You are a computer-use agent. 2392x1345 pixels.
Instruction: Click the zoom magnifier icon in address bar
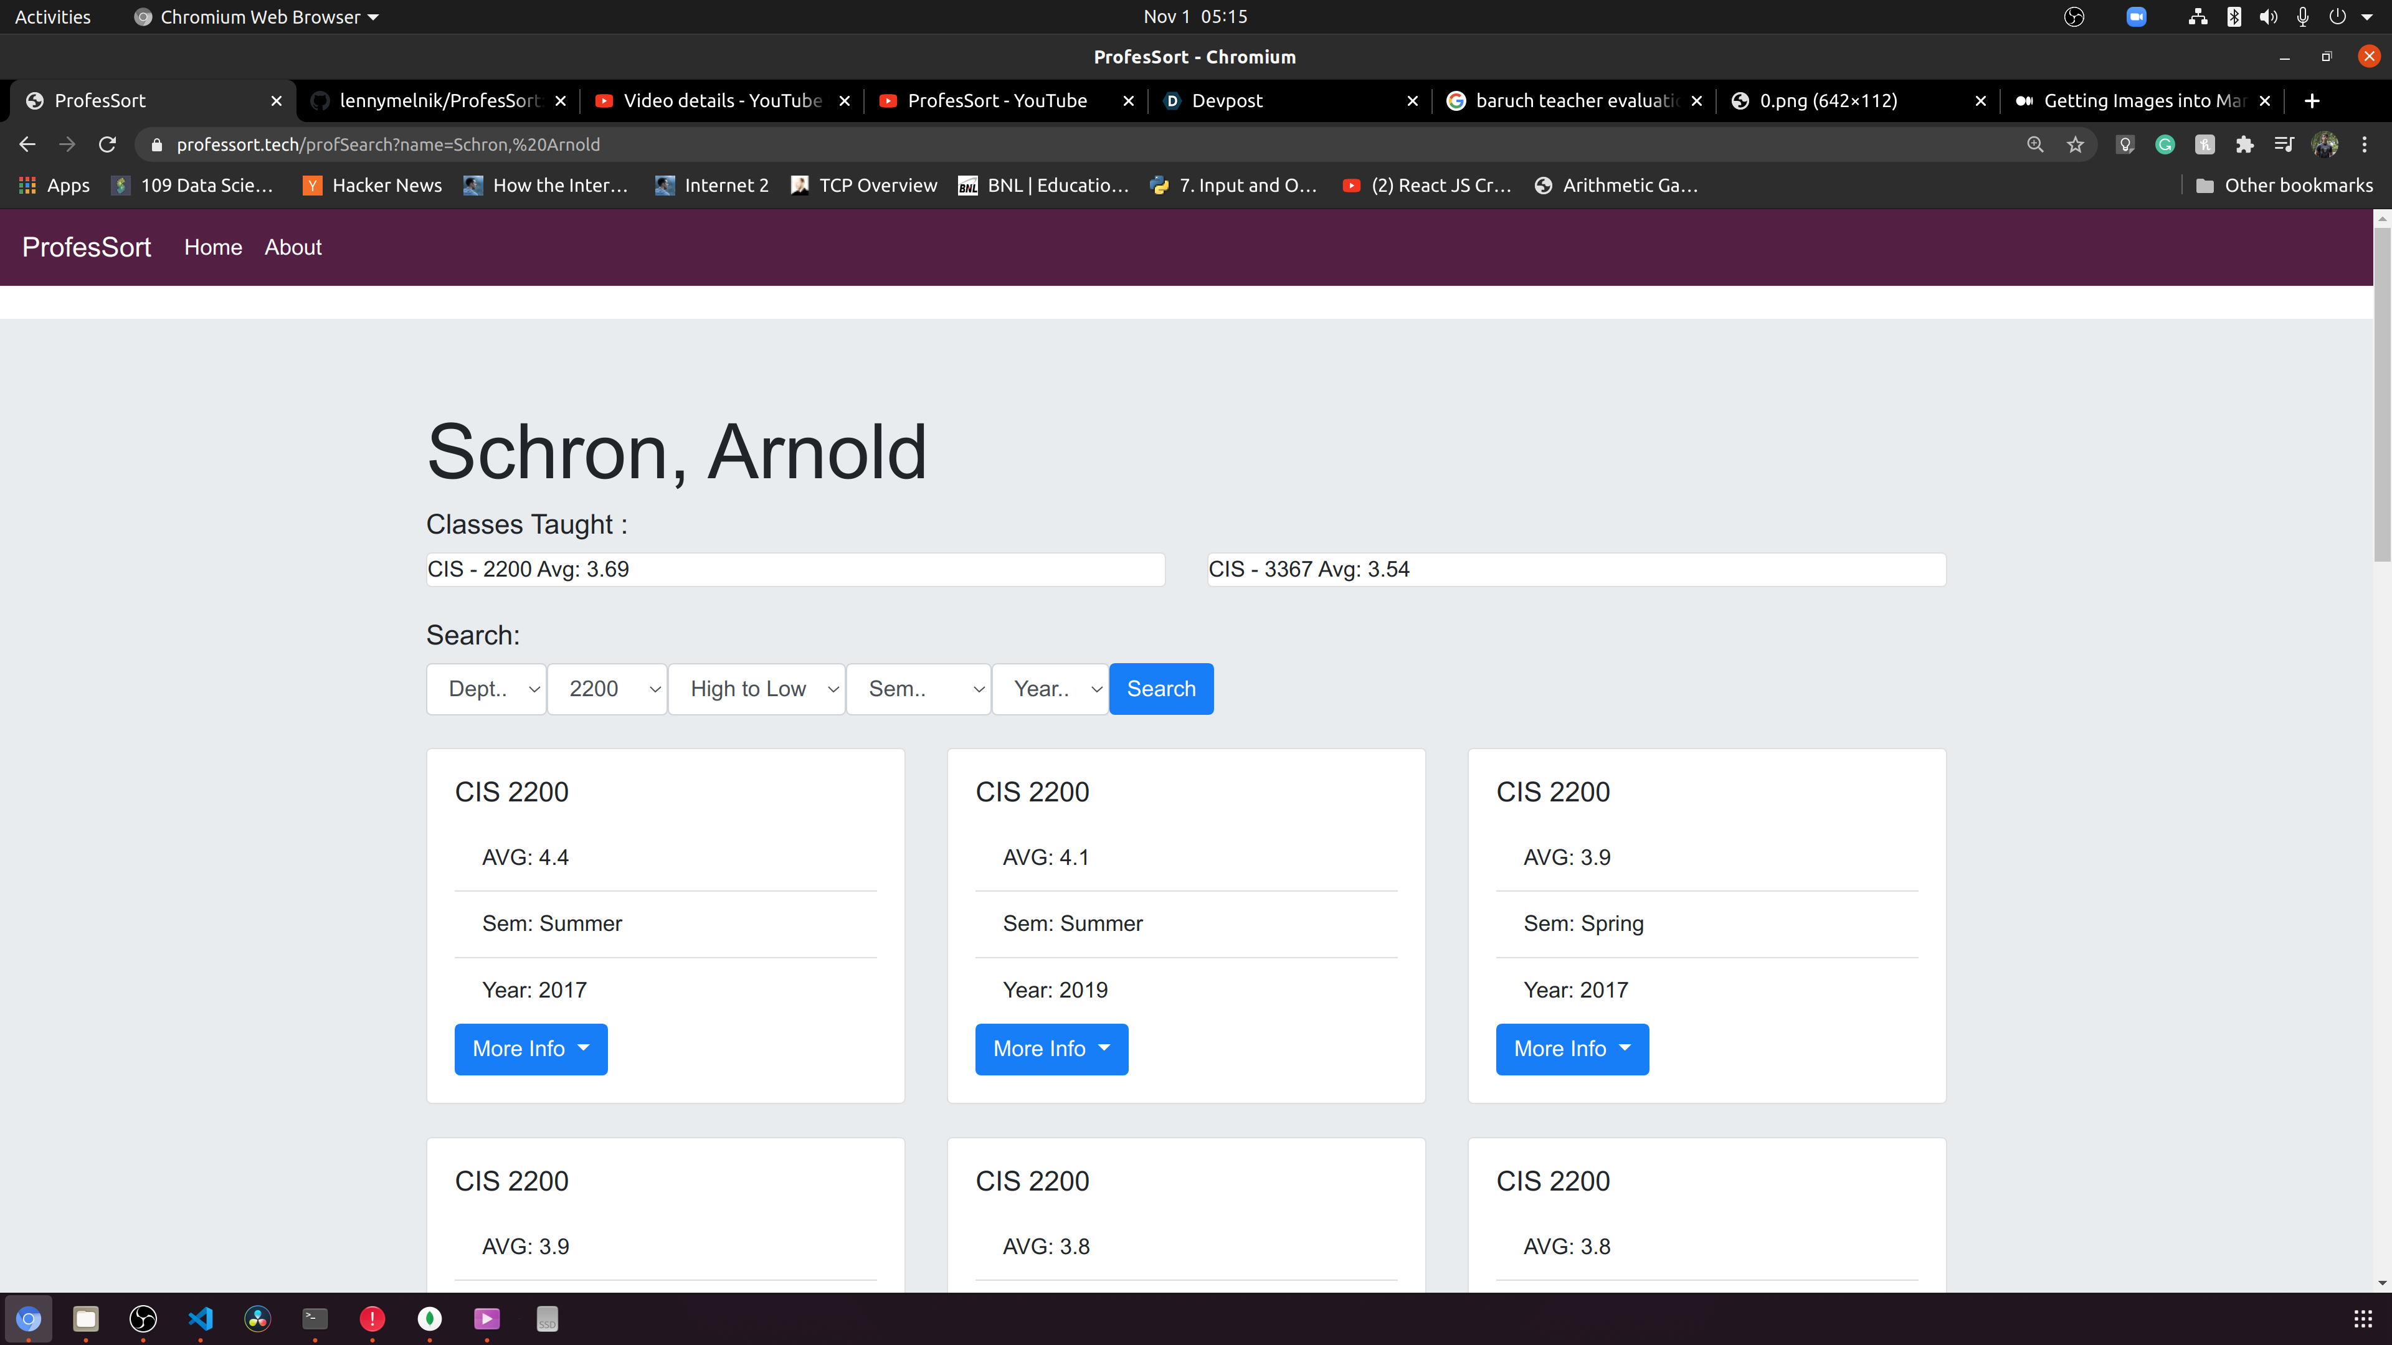coord(2034,144)
